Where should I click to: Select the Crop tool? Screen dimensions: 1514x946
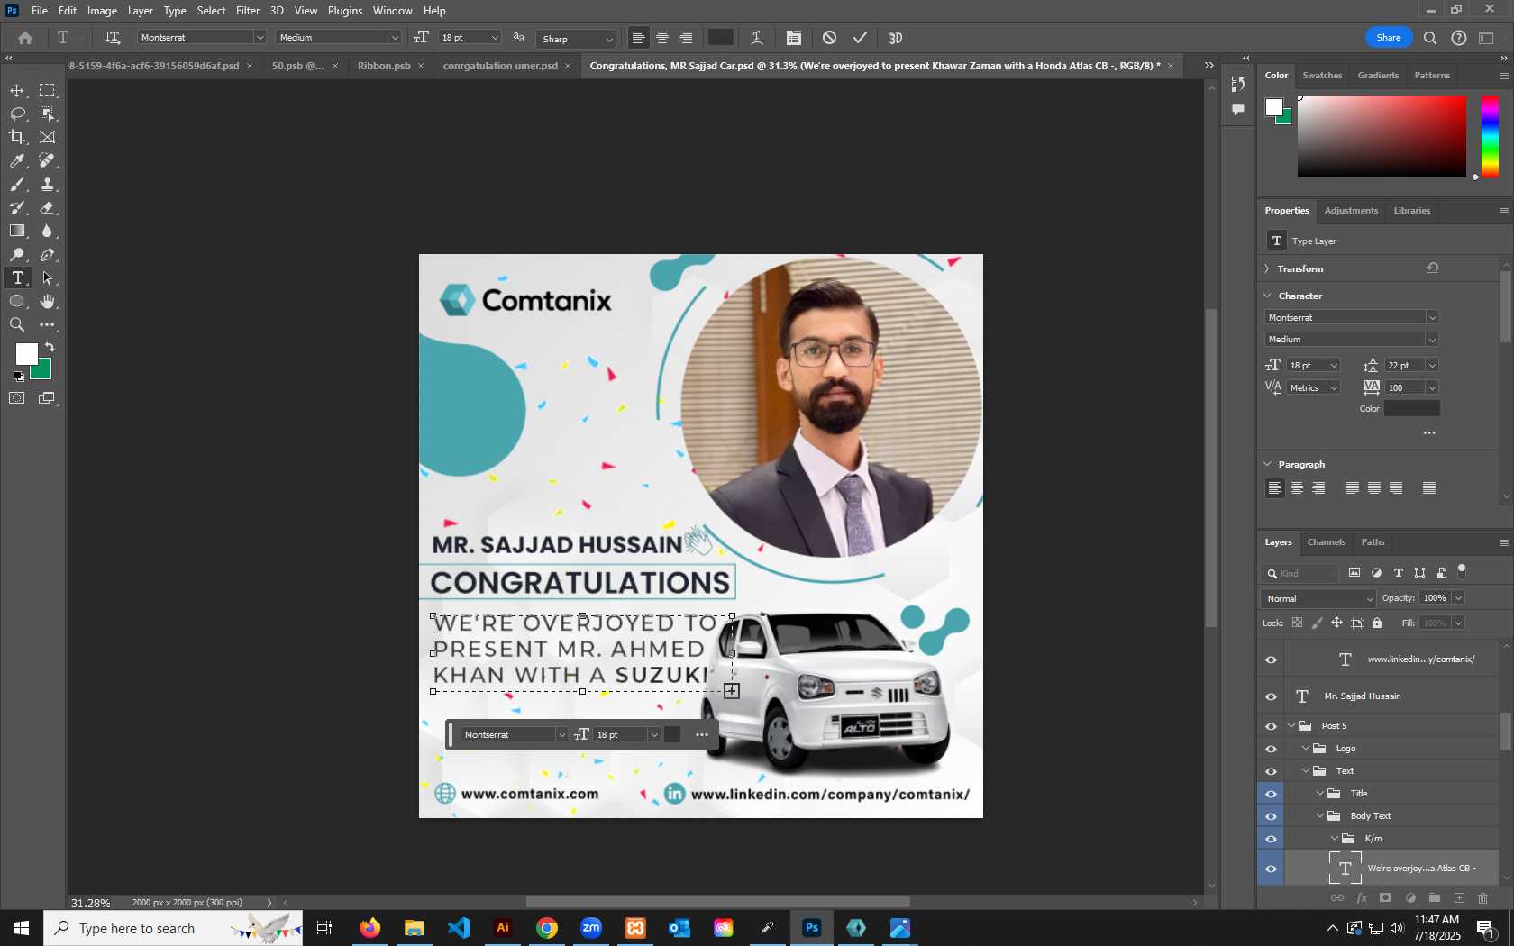(17, 137)
